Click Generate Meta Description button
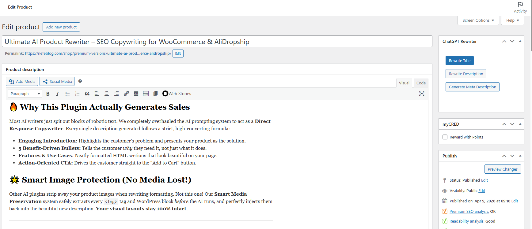532x229 pixels. coord(473,87)
